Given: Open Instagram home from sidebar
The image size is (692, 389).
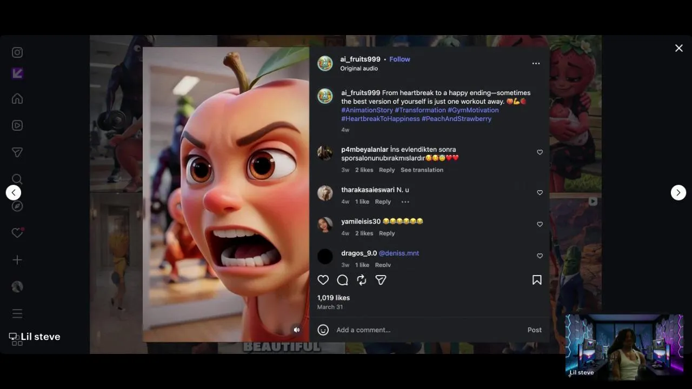Looking at the screenshot, I should tap(17, 99).
